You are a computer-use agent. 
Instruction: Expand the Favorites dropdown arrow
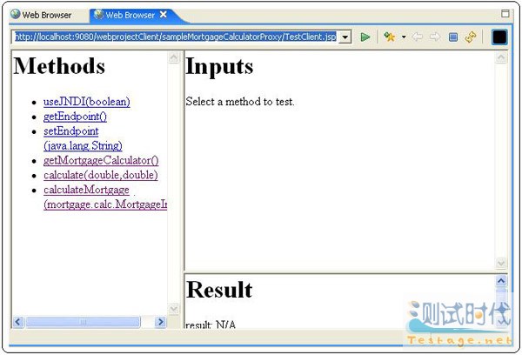point(404,37)
